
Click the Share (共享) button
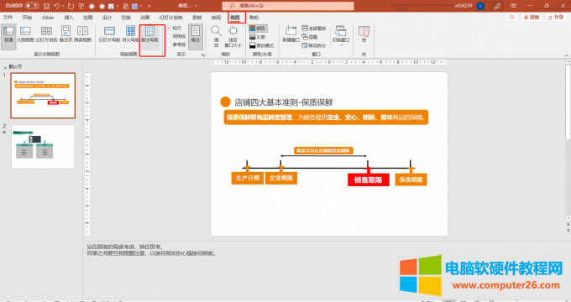pos(556,17)
